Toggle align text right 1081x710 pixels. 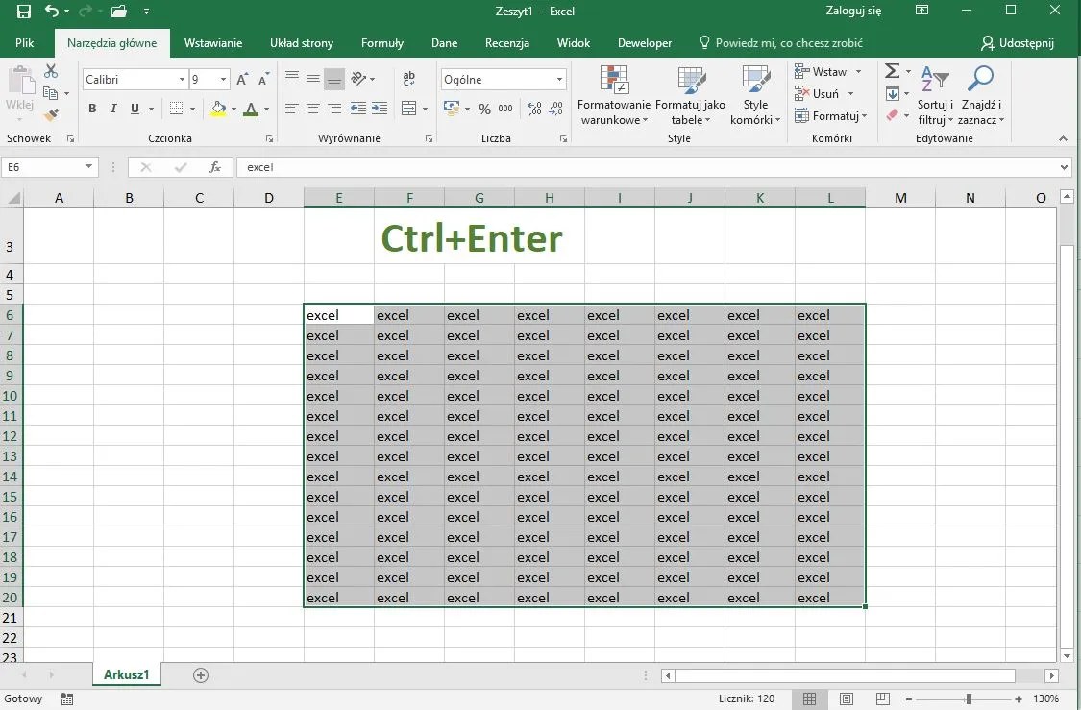(x=334, y=109)
